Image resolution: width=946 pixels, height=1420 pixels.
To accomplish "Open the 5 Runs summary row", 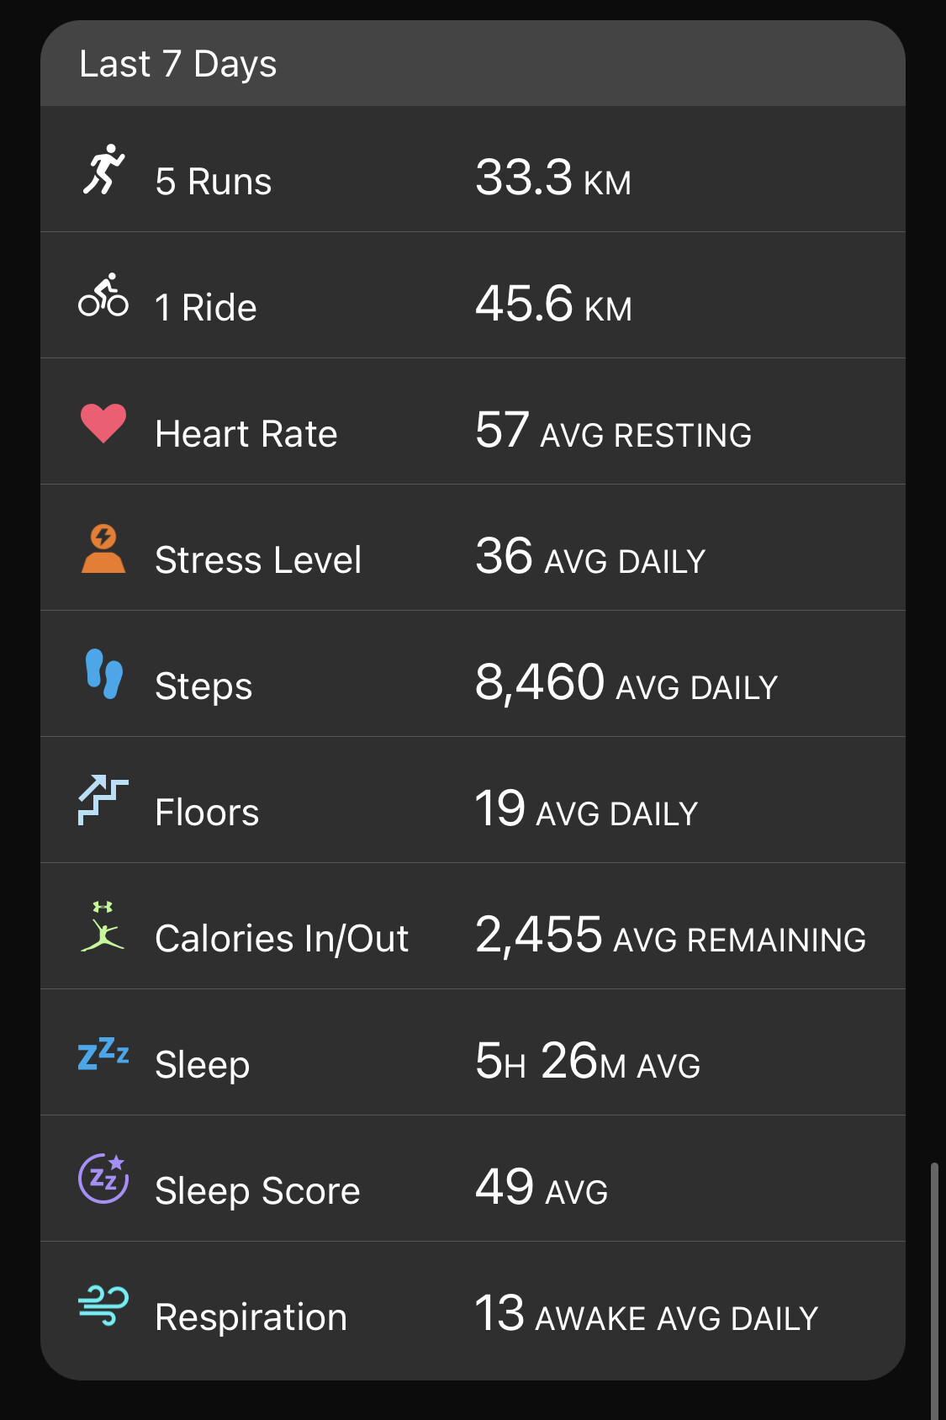I will pos(473,169).
